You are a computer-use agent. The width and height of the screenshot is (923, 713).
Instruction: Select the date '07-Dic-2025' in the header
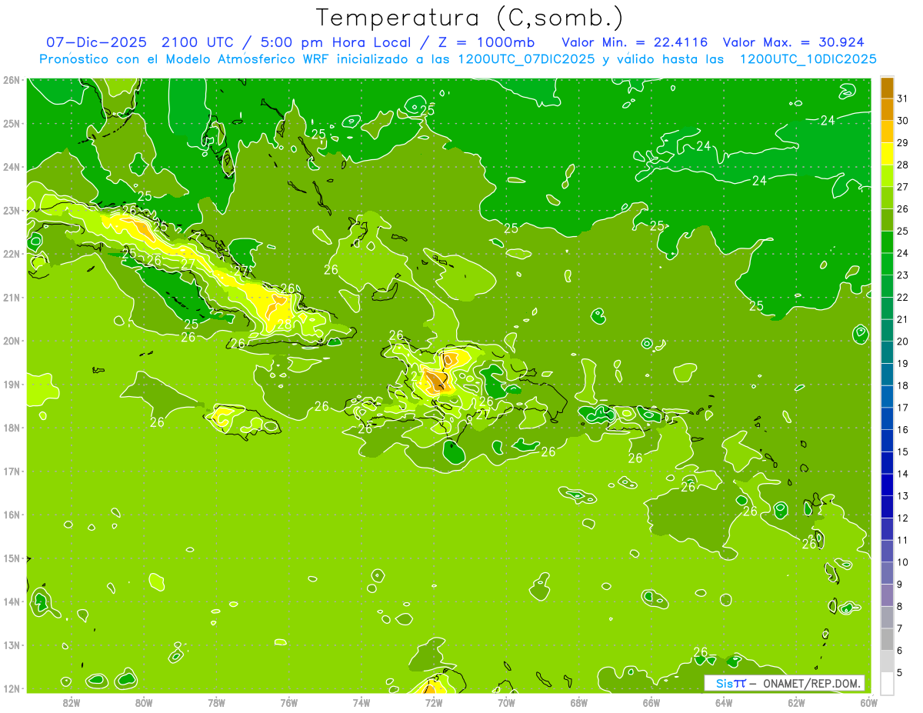click(96, 42)
